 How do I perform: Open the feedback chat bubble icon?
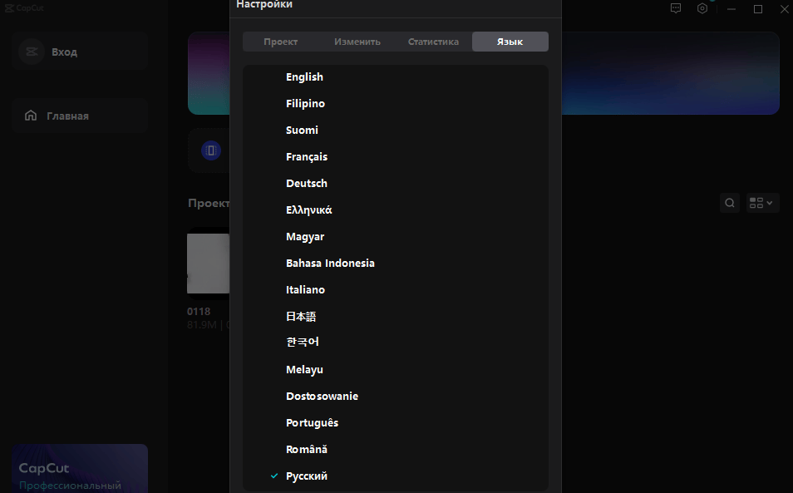click(676, 8)
